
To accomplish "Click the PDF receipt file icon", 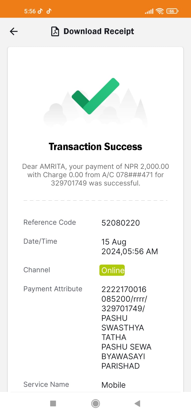I will click(x=55, y=31).
